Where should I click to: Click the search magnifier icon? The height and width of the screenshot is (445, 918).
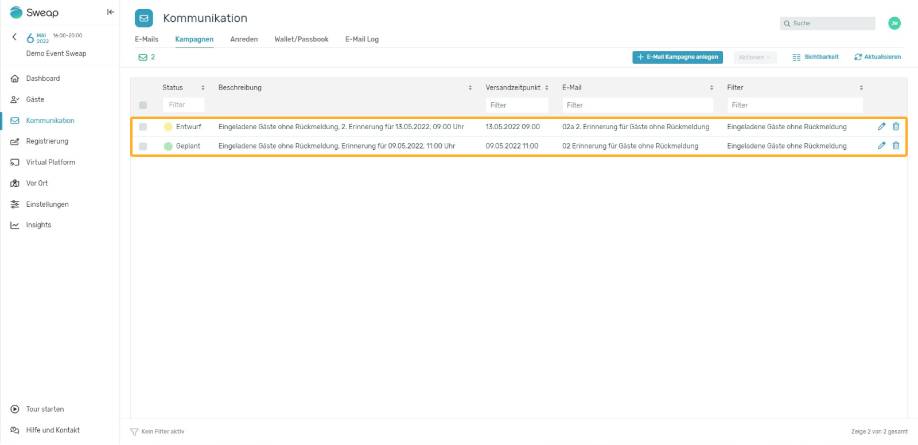[x=787, y=24]
